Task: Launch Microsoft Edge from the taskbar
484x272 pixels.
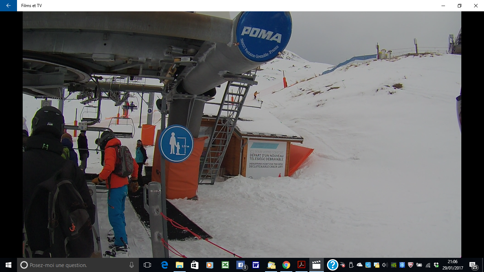Action: click(164, 265)
